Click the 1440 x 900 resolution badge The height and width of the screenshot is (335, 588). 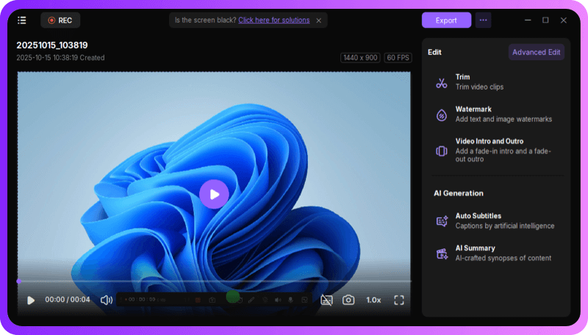[x=360, y=58]
